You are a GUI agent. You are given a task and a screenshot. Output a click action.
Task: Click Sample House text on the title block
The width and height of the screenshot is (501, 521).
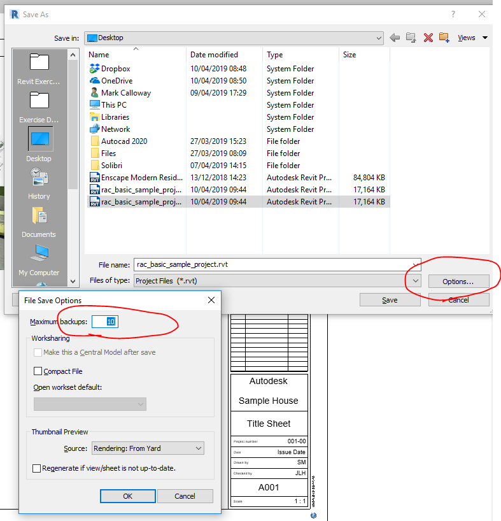point(268,401)
